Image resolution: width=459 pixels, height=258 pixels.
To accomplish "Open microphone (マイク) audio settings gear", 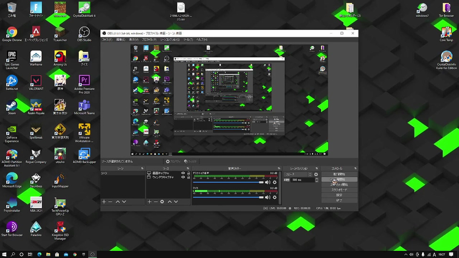I will tap(274, 197).
